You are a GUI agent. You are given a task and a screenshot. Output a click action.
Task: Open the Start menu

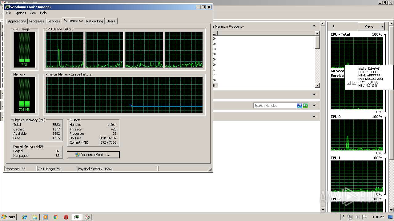point(8,217)
